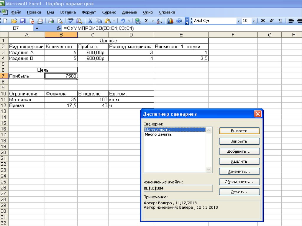This screenshot has width=302, height=226.
Task: Click the sort ascending icon
Action: pos(160,21)
